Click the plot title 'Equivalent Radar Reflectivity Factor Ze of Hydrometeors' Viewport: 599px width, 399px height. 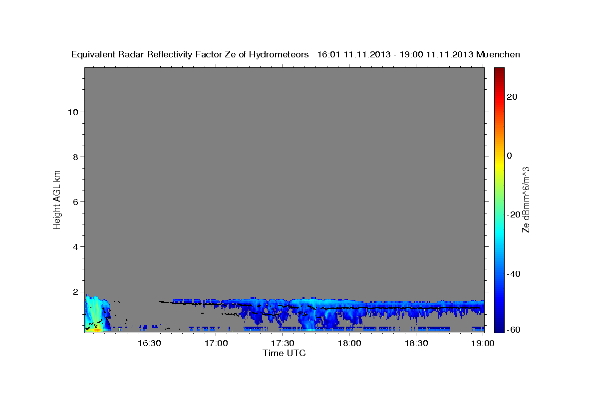[x=190, y=54]
